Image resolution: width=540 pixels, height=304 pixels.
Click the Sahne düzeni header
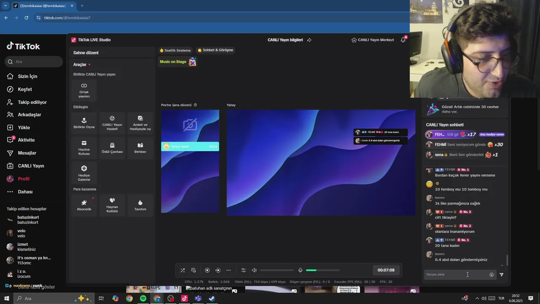(x=86, y=53)
